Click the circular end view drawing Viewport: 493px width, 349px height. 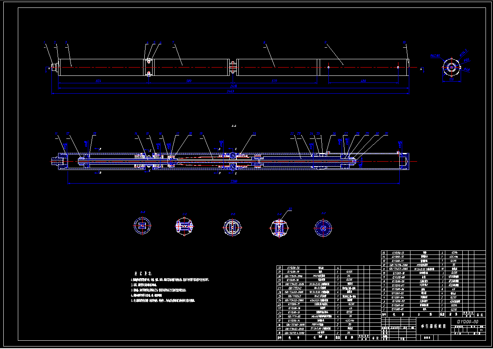click(x=452, y=67)
